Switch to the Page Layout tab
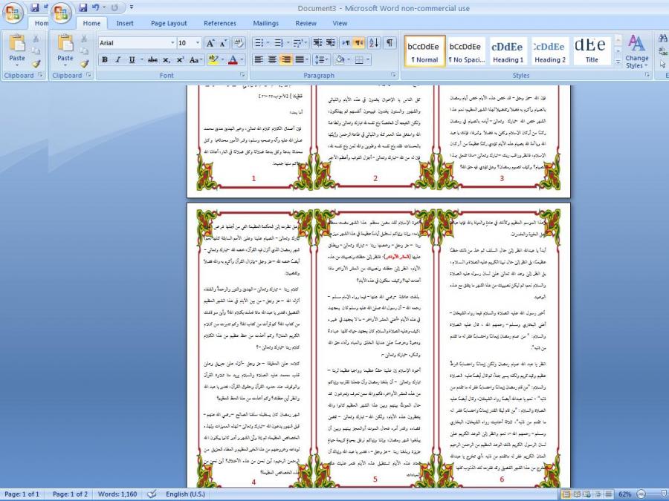669x501 pixels. click(x=169, y=23)
